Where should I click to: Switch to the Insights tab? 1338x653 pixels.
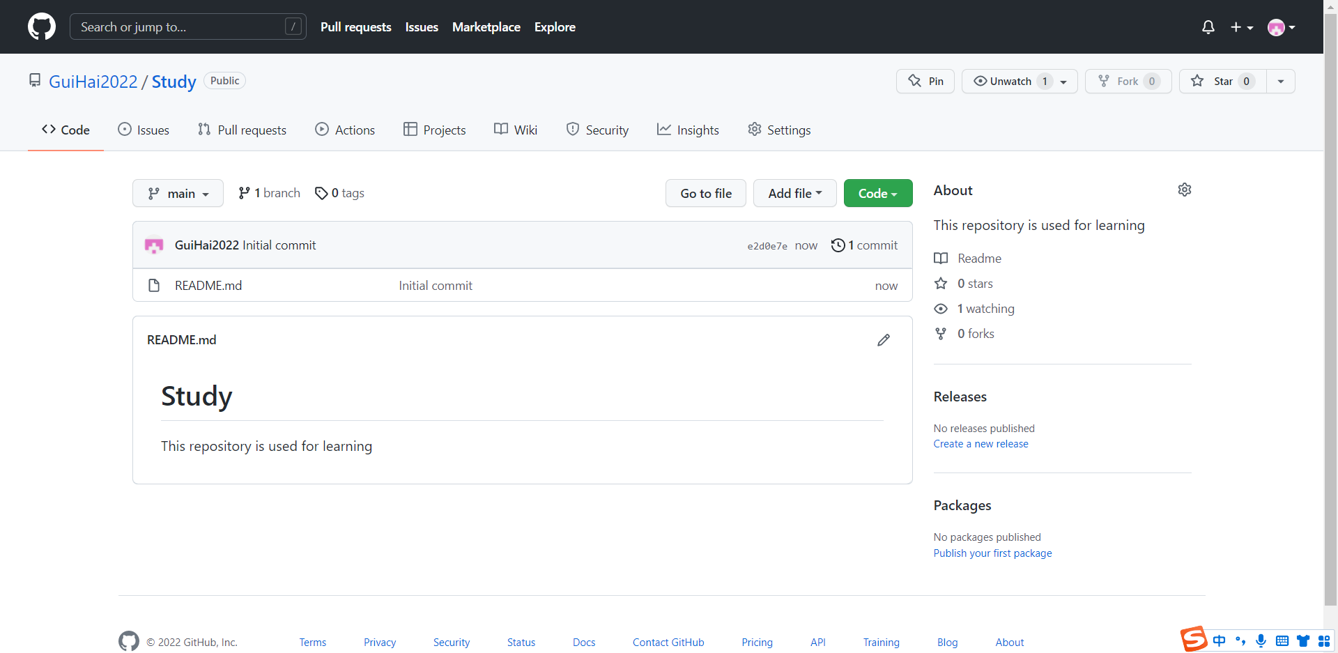pyautogui.click(x=688, y=130)
